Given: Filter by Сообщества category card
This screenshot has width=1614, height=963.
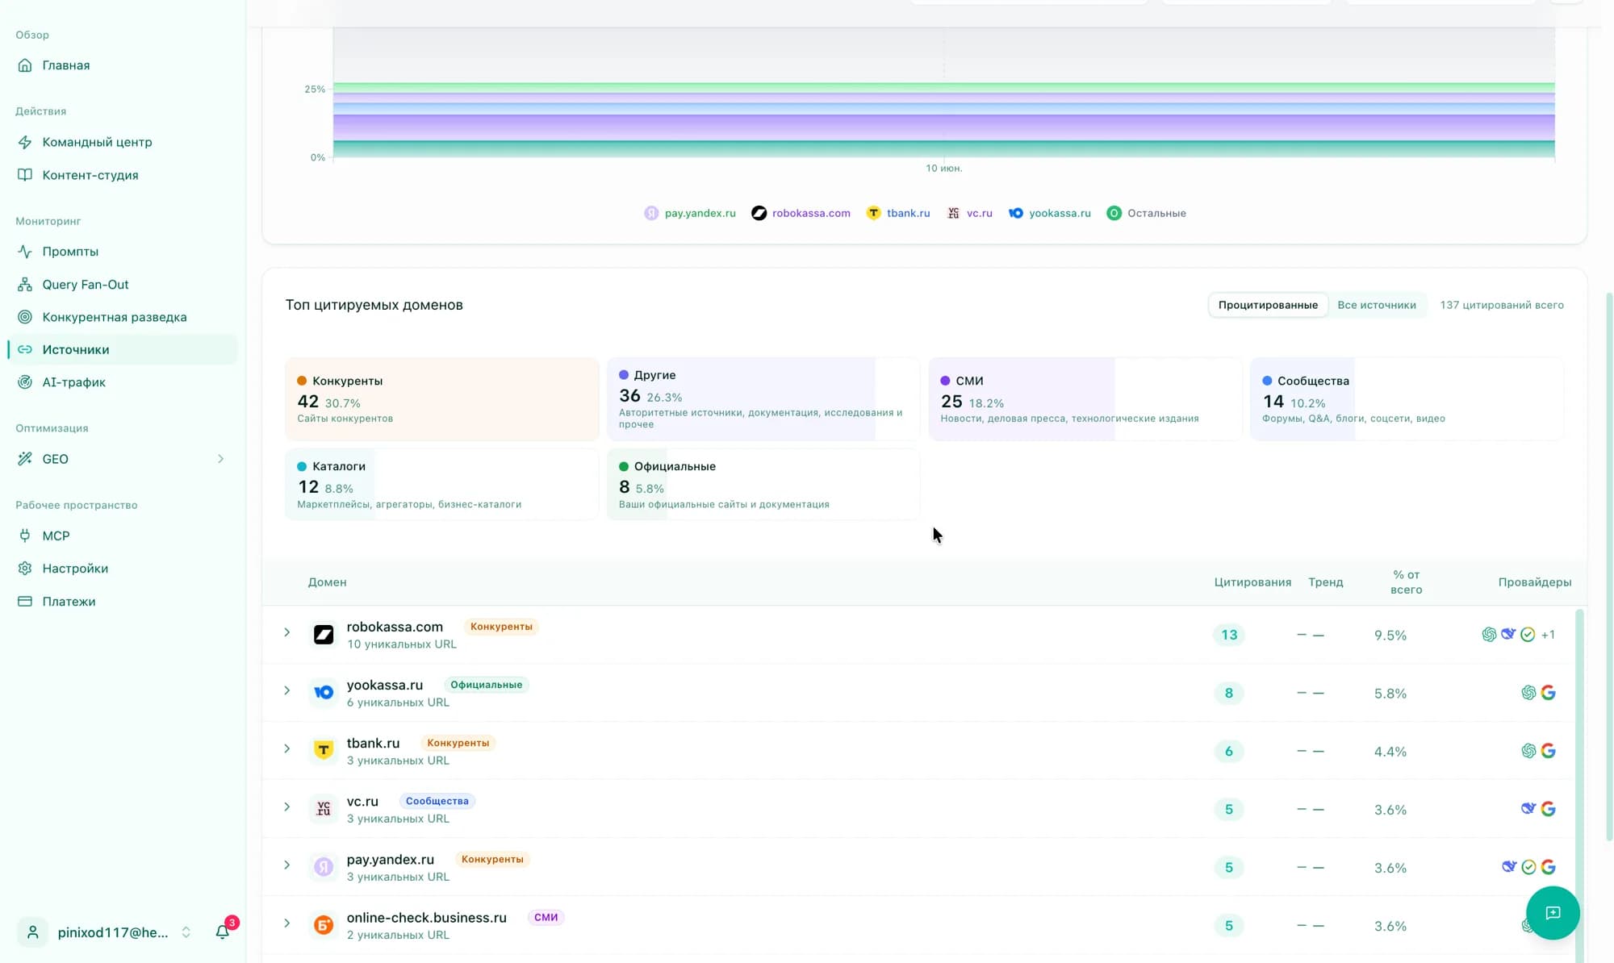Looking at the screenshot, I should (x=1407, y=399).
